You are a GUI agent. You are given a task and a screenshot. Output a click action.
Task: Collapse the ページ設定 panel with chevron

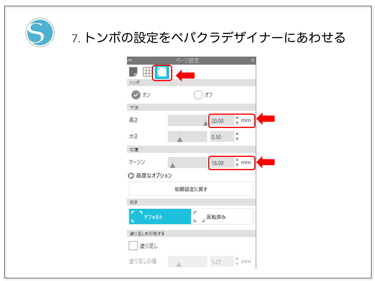[x=130, y=60]
